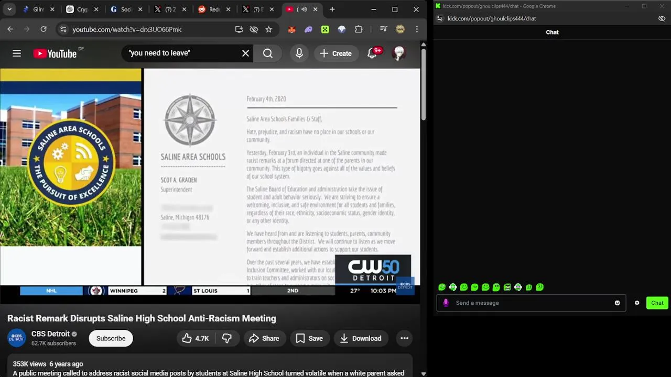This screenshot has height=377, width=671.
Task: Open green square extension icon
Action: coord(325,29)
